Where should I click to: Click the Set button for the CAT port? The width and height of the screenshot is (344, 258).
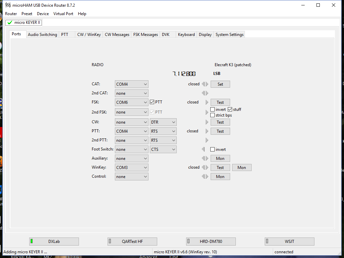(x=220, y=84)
